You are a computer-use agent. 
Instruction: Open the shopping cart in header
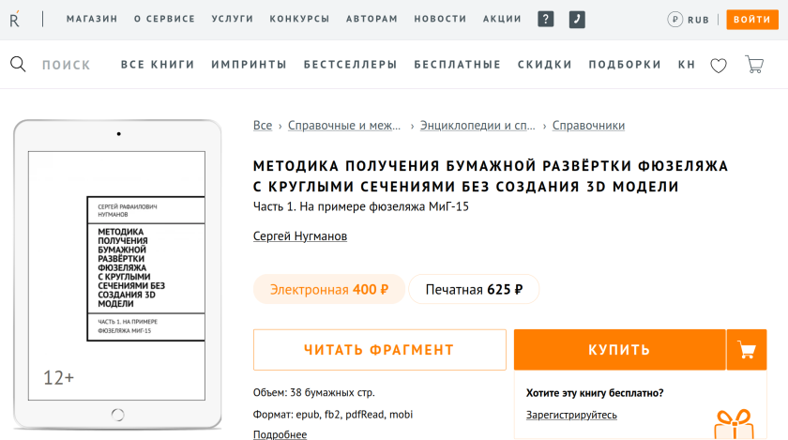pyautogui.click(x=754, y=65)
